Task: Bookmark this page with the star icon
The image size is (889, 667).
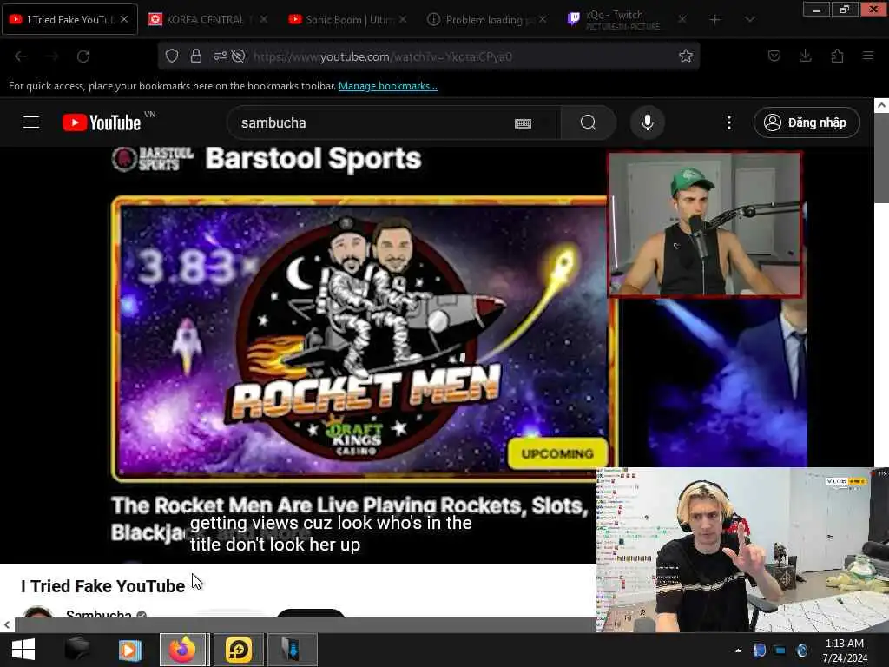Action: click(686, 56)
